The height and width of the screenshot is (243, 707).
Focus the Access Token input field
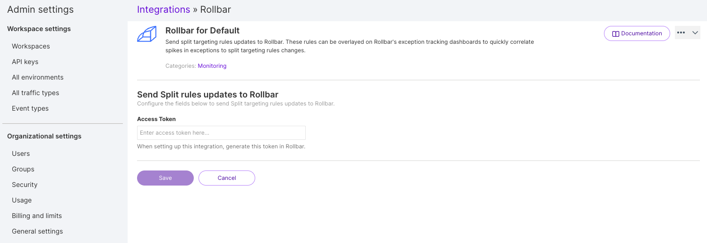(221, 133)
